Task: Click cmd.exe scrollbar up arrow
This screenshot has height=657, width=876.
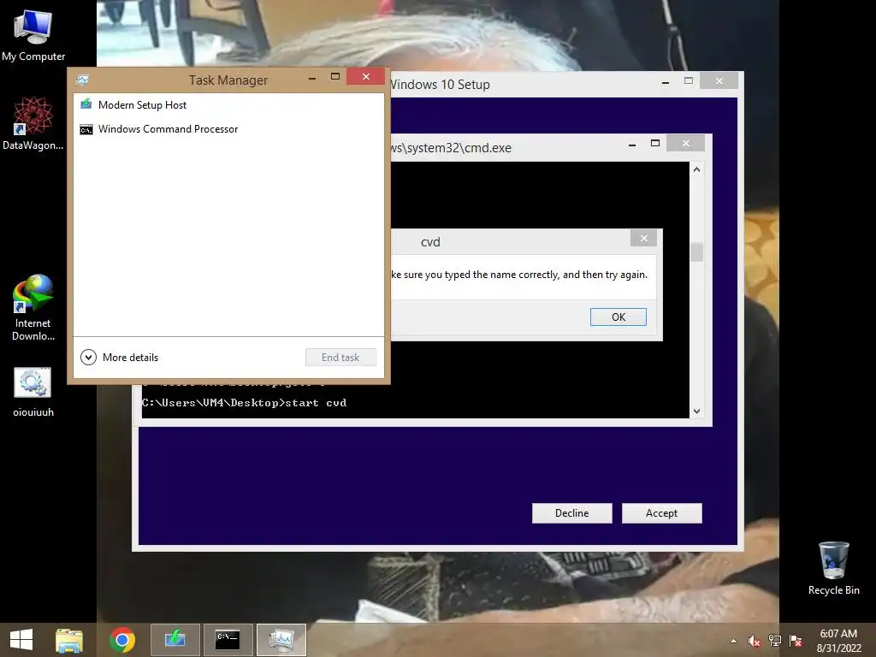Action: click(696, 169)
